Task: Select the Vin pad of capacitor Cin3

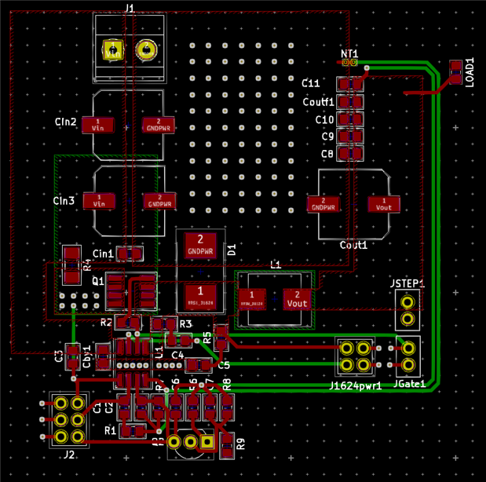Action: 99,201
